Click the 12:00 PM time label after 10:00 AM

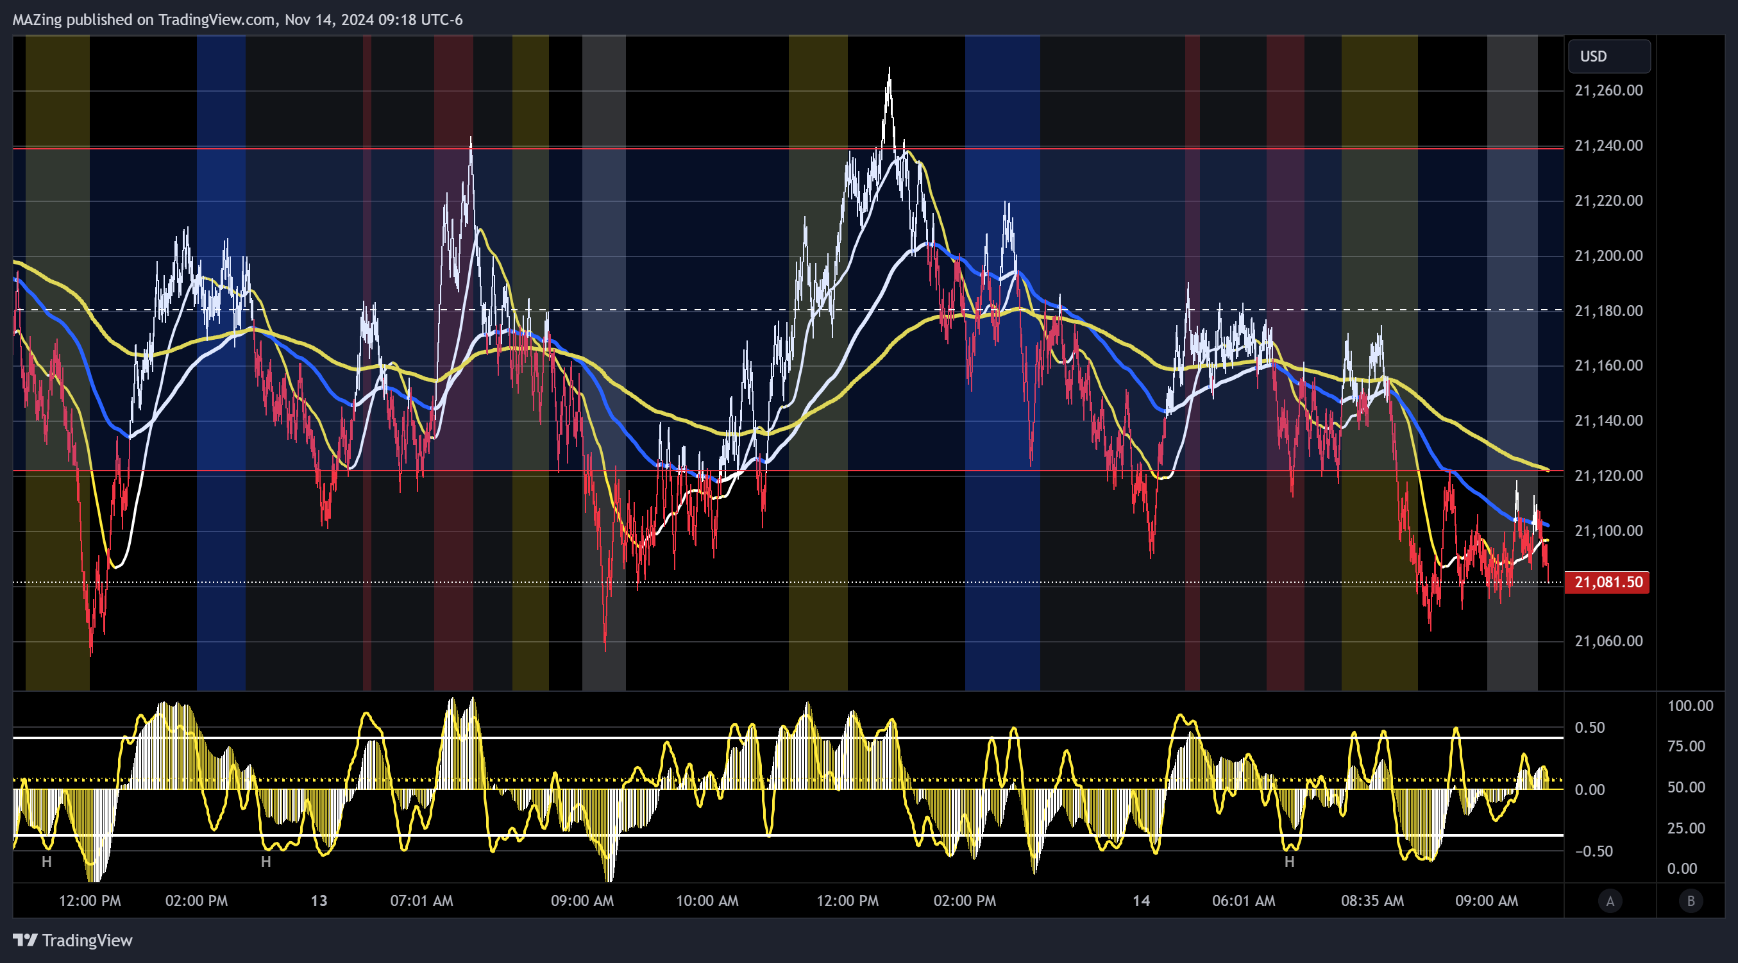tap(847, 901)
